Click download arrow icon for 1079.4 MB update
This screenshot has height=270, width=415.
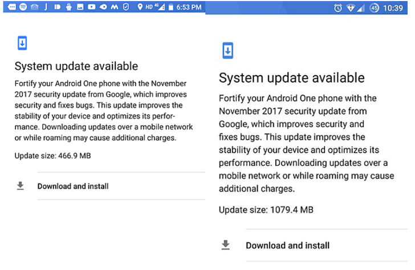(x=226, y=245)
